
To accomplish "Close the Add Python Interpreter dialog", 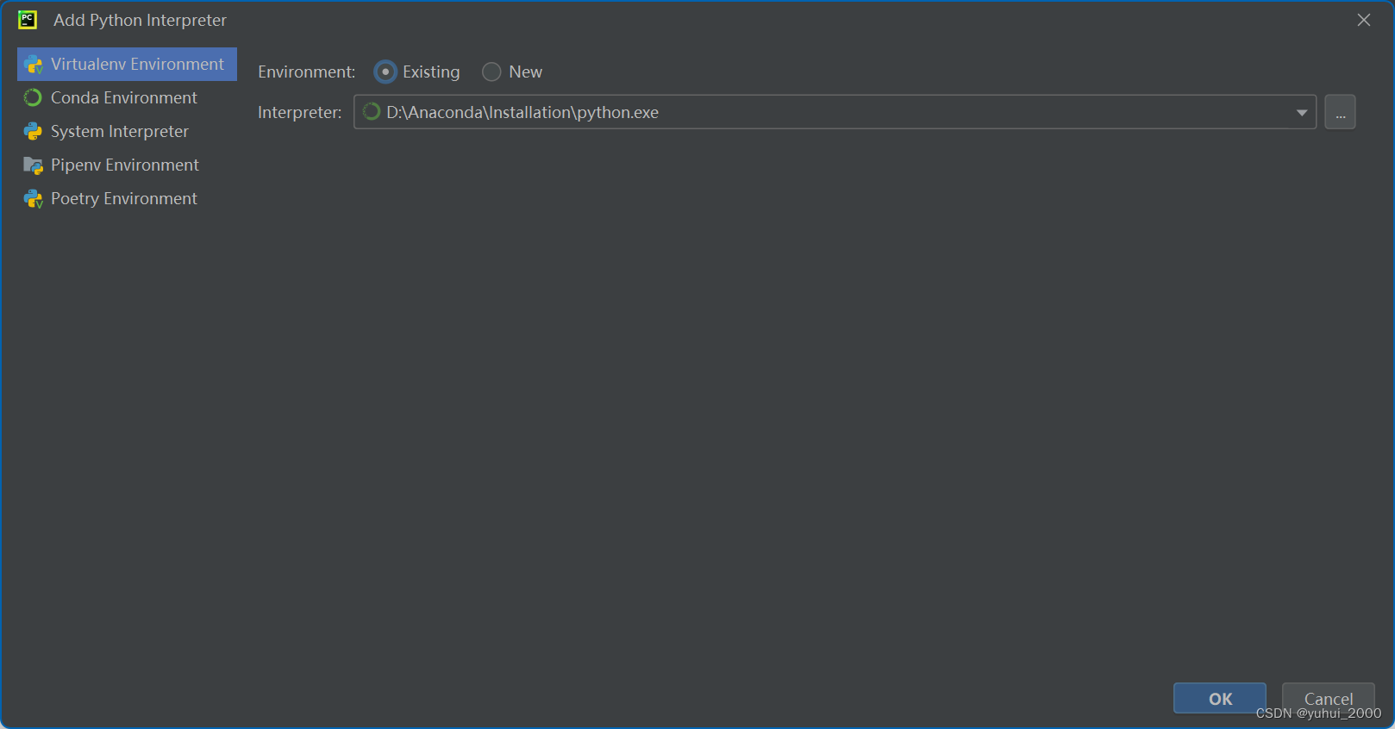I will [x=1364, y=20].
